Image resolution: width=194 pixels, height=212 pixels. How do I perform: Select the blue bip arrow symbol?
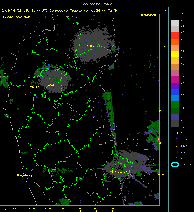tap(175, 152)
